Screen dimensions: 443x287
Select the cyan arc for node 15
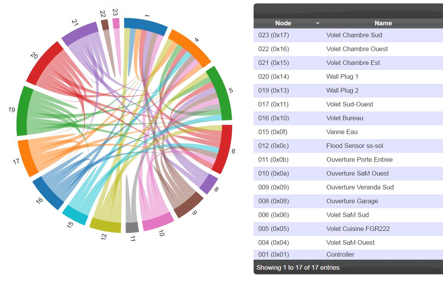point(75,215)
